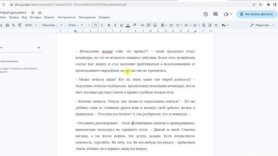Click the word 'всё' in the first paragraph

pyautogui.click(x=128, y=71)
